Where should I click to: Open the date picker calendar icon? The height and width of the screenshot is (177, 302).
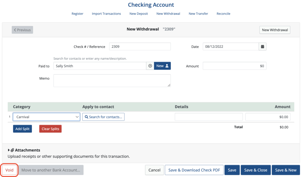[262, 46]
